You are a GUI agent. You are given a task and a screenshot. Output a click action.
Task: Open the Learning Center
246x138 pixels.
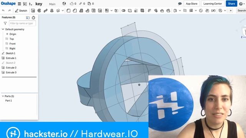213,4
